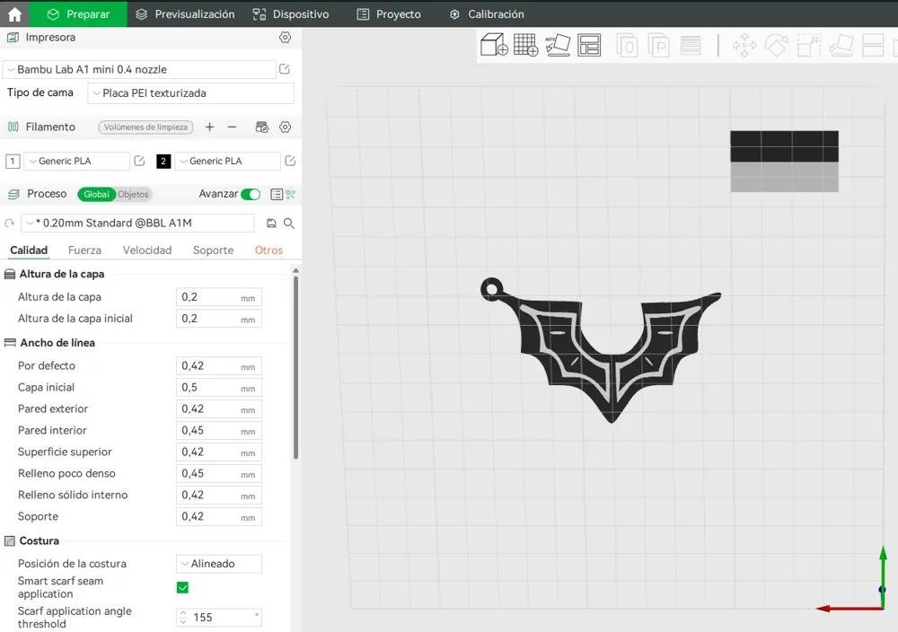Switch process scope to Global

(96, 195)
